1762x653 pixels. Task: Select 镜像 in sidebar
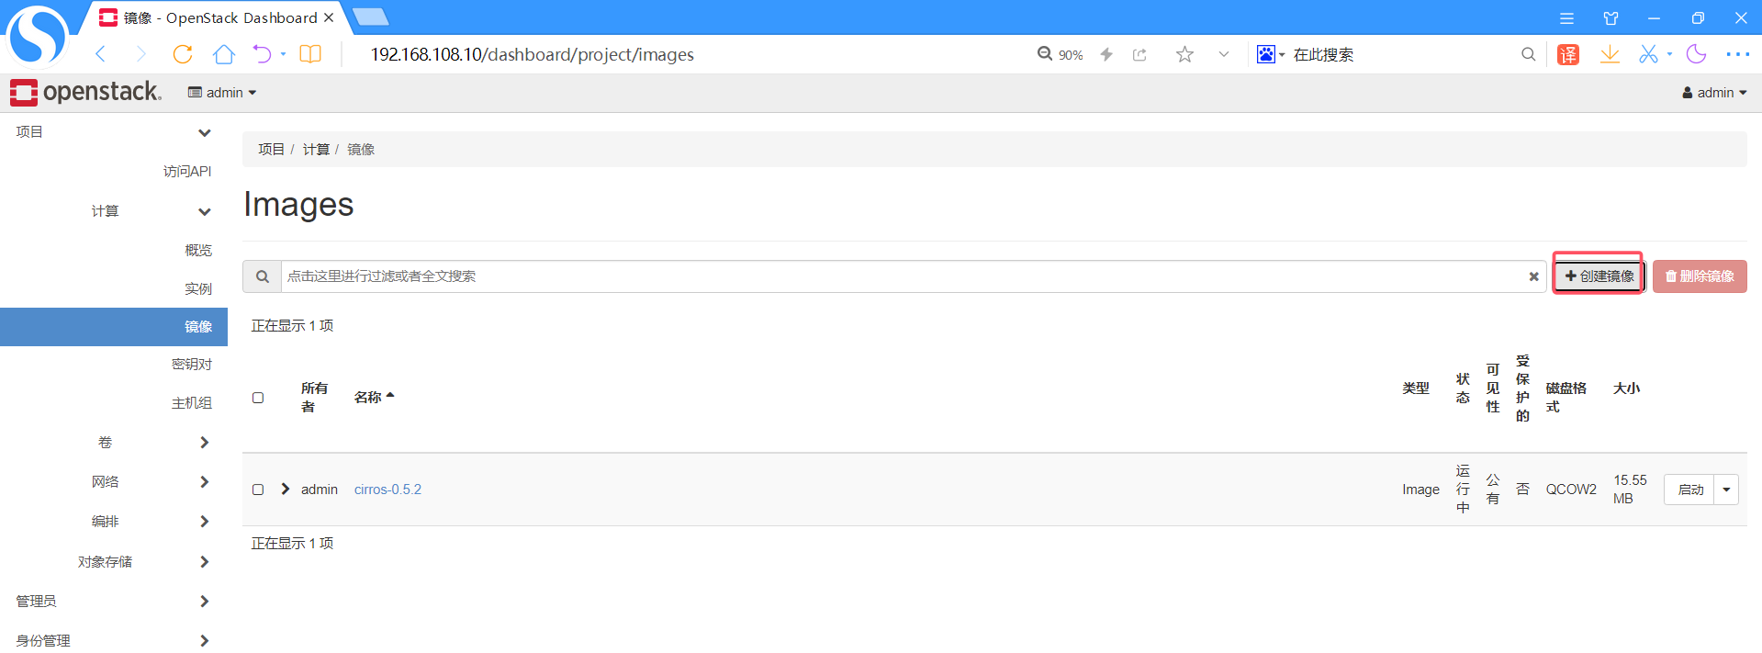tap(114, 327)
